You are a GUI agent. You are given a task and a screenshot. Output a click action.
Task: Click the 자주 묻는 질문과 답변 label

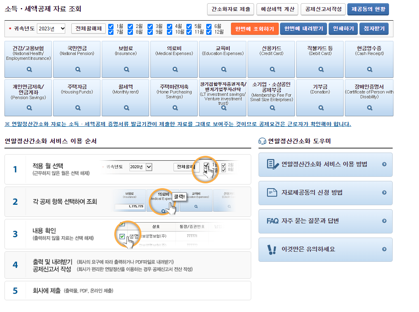tap(310, 221)
